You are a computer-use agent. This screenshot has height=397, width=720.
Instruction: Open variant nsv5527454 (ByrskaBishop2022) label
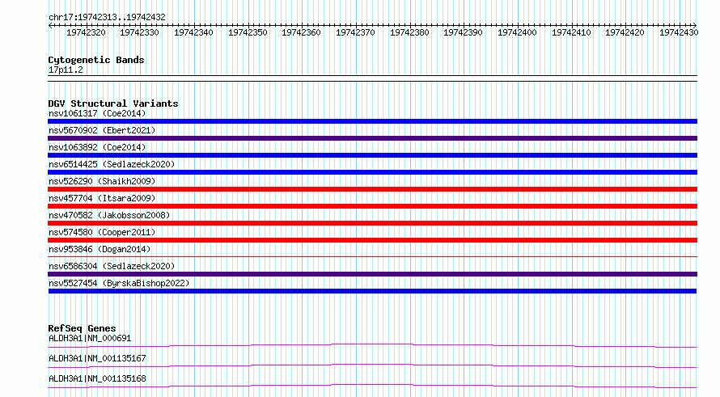pyautogui.click(x=119, y=283)
